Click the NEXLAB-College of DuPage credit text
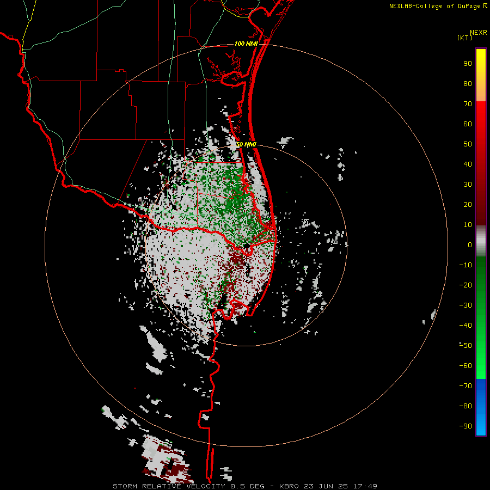Viewport: 490px width, 490px height. pos(438,6)
